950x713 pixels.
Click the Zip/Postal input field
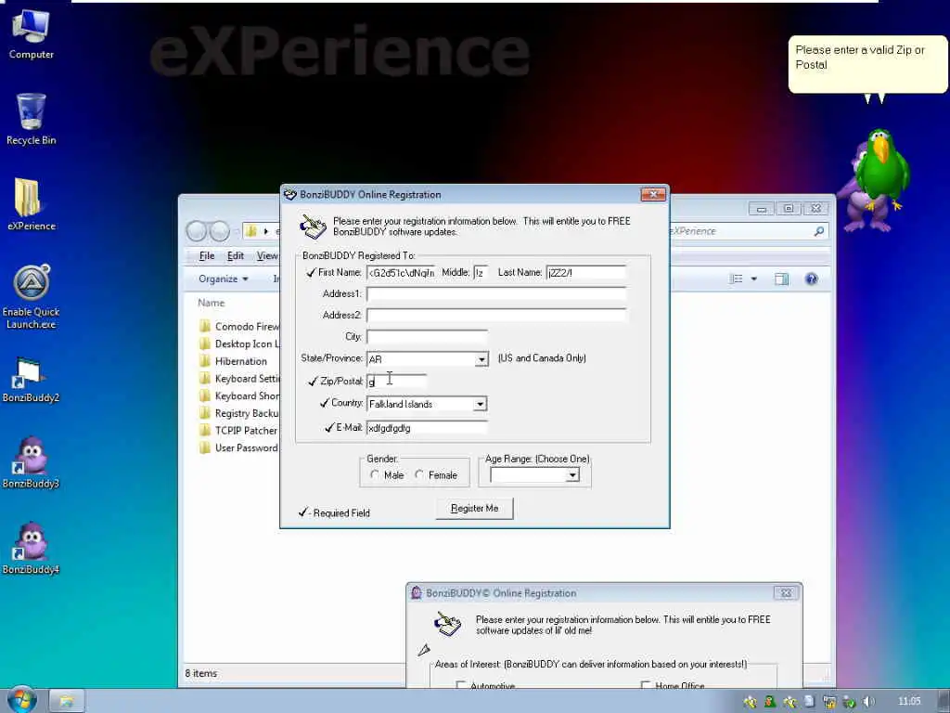(396, 382)
